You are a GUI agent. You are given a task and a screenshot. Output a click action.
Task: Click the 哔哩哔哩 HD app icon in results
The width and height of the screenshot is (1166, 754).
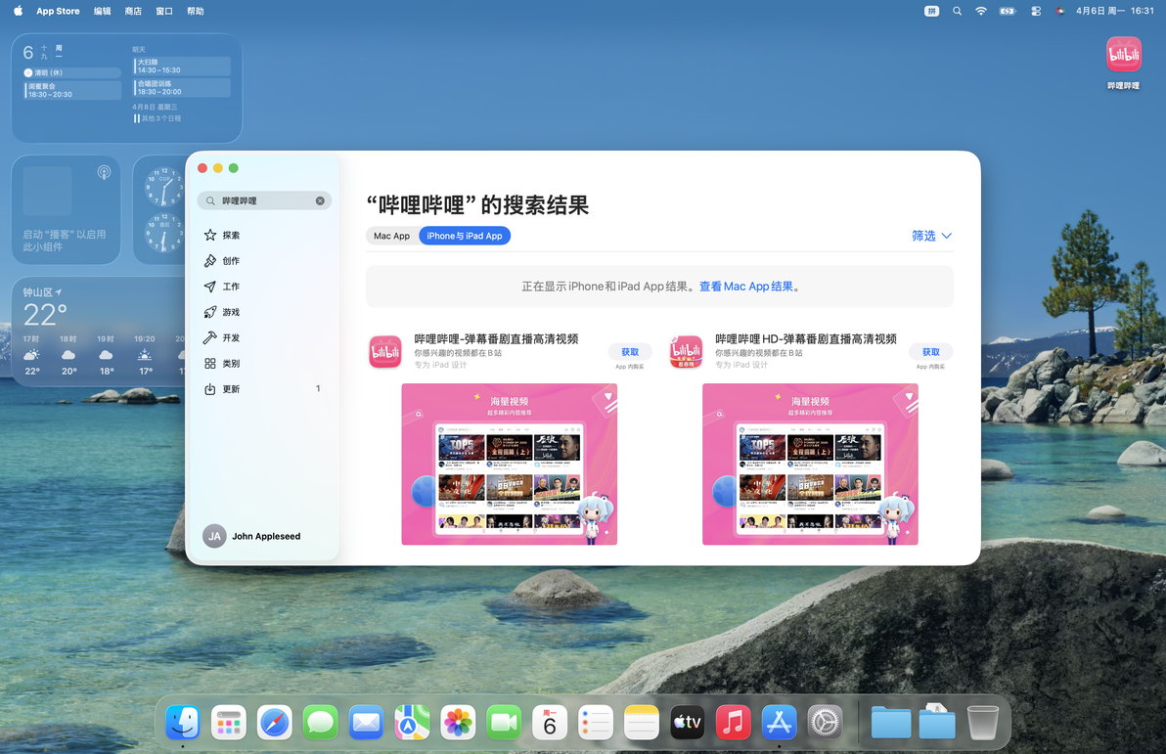[x=686, y=352]
